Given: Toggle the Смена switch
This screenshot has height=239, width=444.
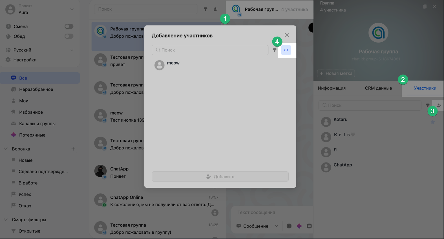Looking at the screenshot, I should coord(69,26).
